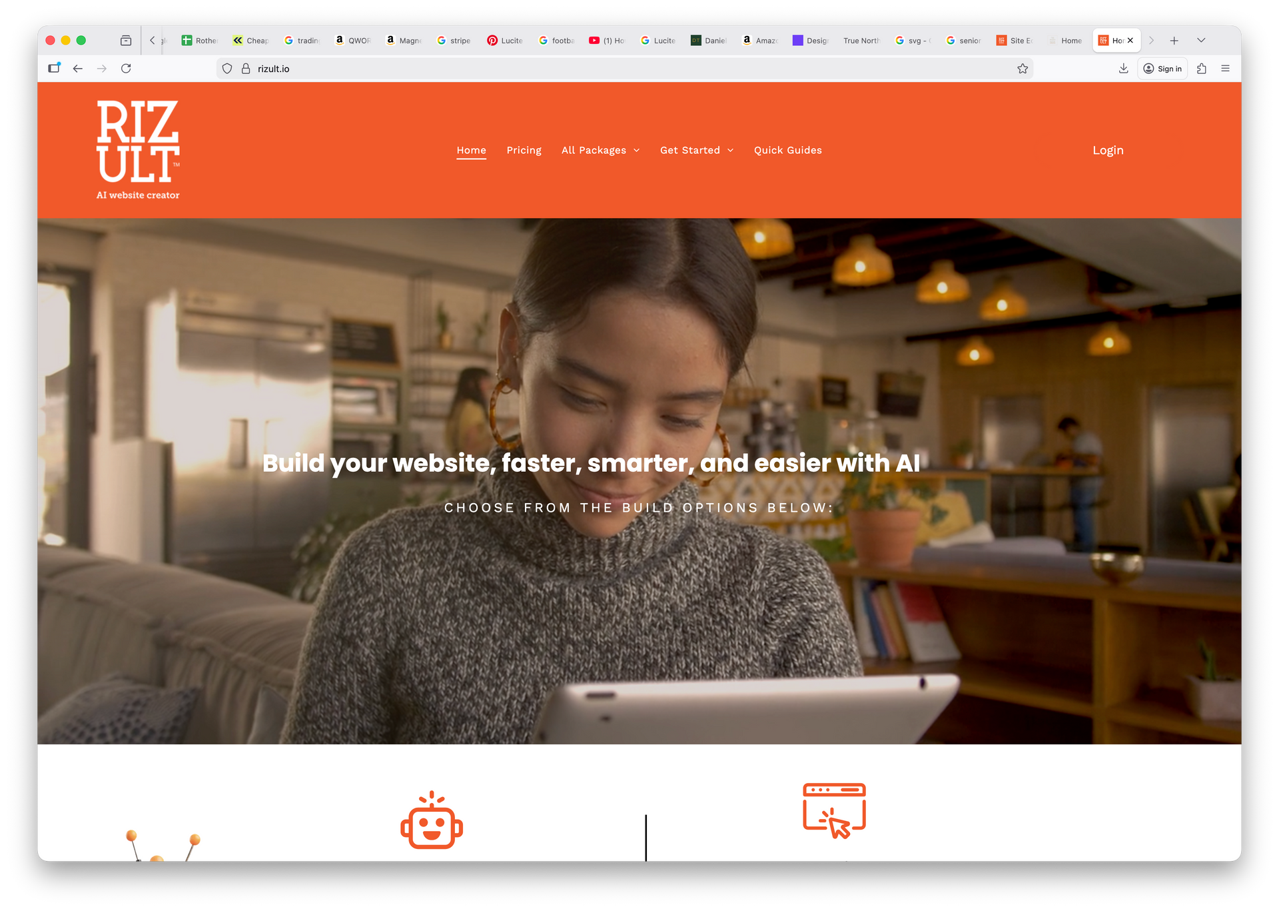The width and height of the screenshot is (1279, 911).
Task: Click the Login link
Action: [1108, 150]
